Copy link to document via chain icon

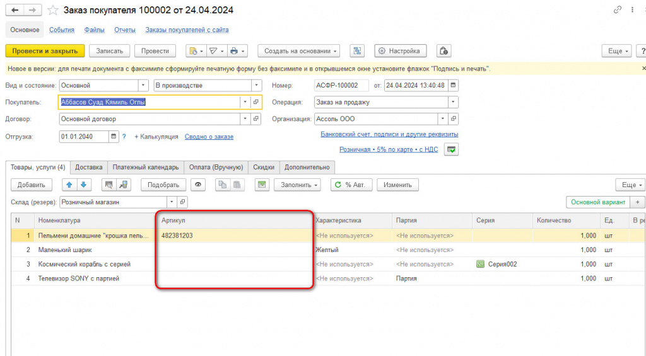(617, 9)
